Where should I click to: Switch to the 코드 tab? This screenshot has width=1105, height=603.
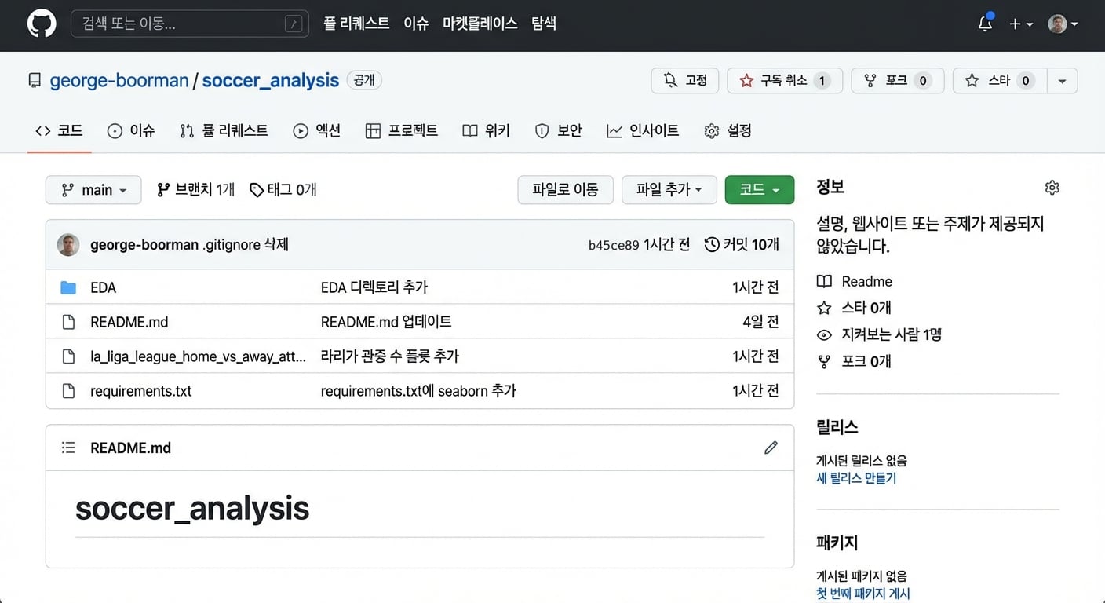[60, 130]
